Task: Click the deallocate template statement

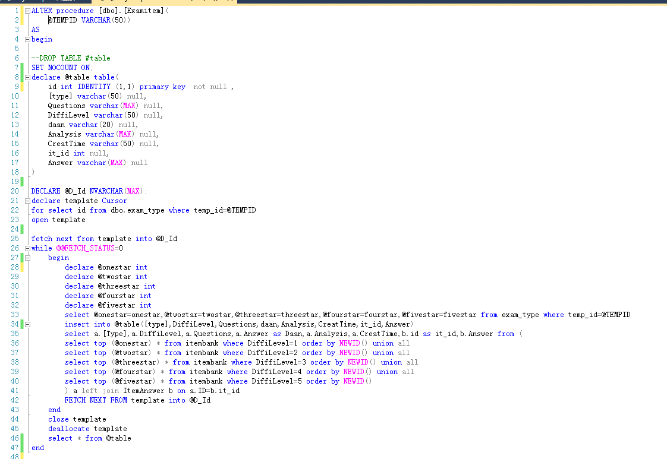Action: [x=87, y=429]
